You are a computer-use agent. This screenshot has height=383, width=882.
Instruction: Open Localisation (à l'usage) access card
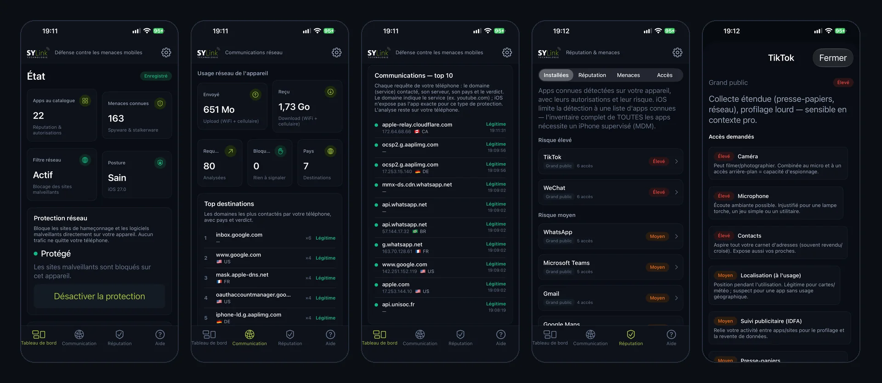point(775,285)
